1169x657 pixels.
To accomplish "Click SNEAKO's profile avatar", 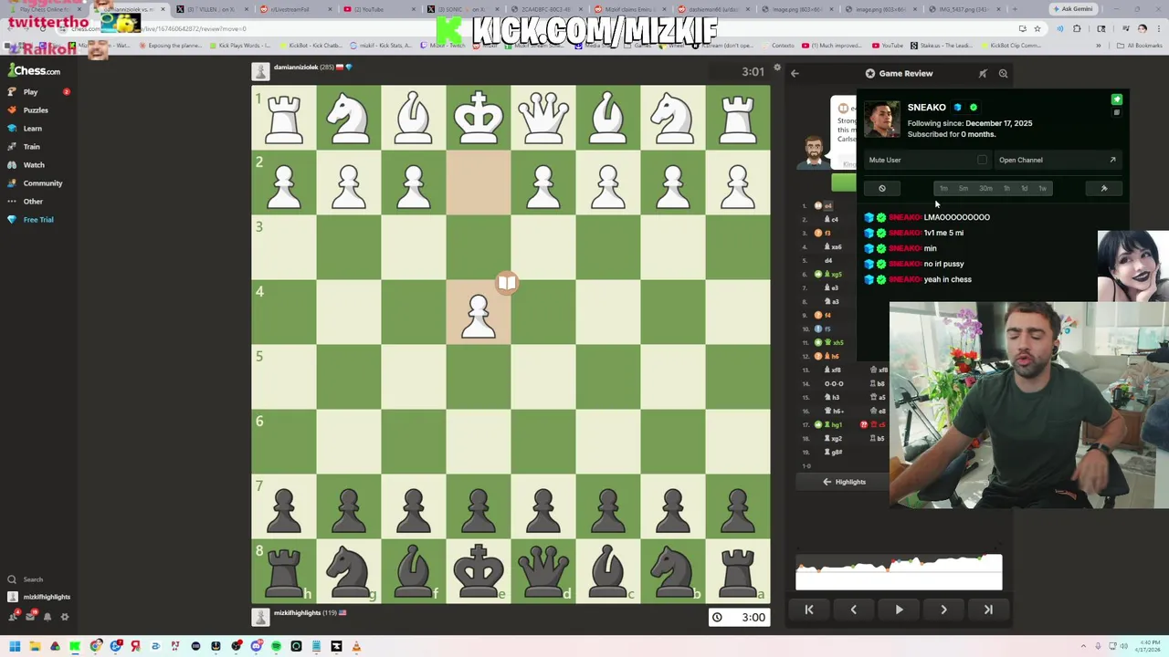I will tap(882, 120).
